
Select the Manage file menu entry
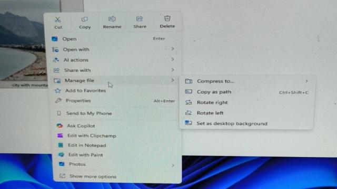pos(114,80)
